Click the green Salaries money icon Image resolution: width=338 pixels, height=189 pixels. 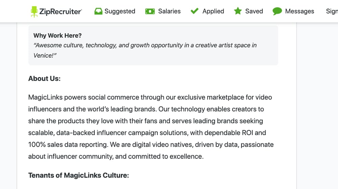pos(150,11)
